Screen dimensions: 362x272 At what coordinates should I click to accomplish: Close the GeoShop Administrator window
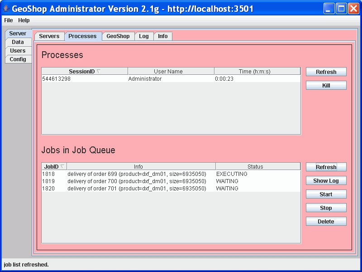[x=353, y=9]
